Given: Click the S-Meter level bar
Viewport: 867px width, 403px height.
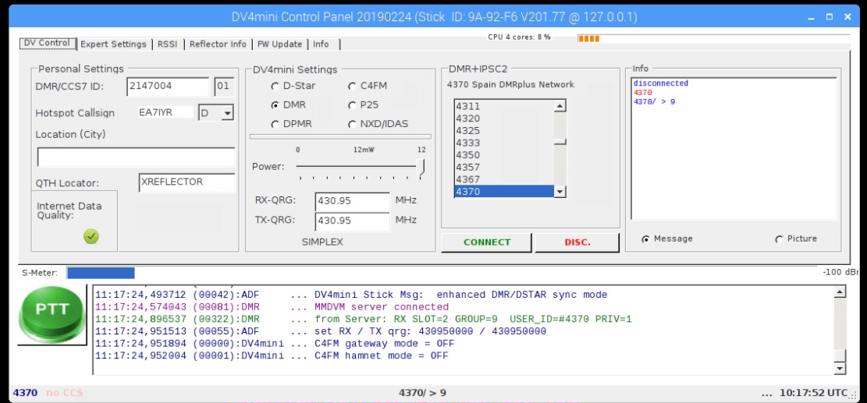Looking at the screenshot, I should [x=100, y=272].
